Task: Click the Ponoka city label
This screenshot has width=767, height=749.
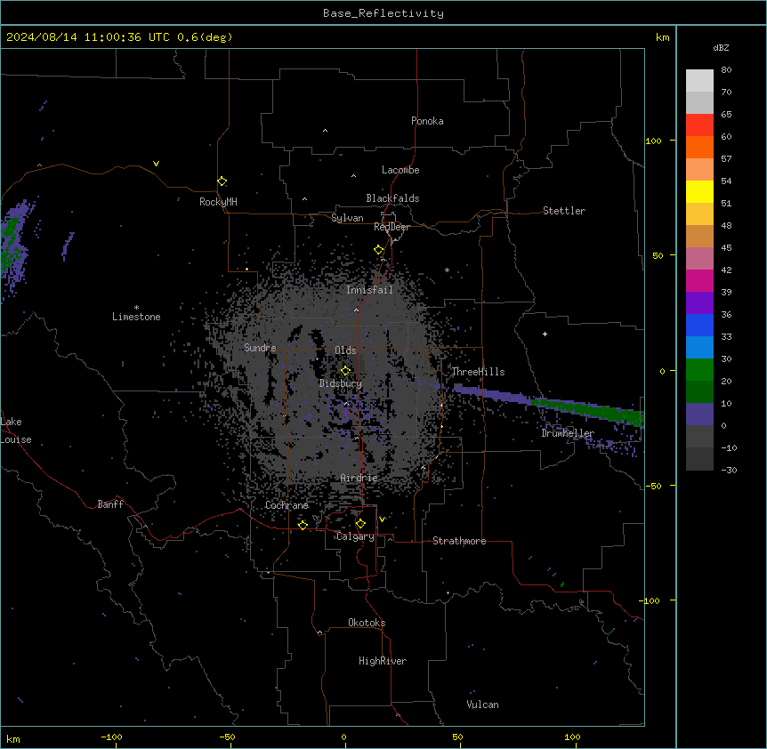Action: [427, 121]
